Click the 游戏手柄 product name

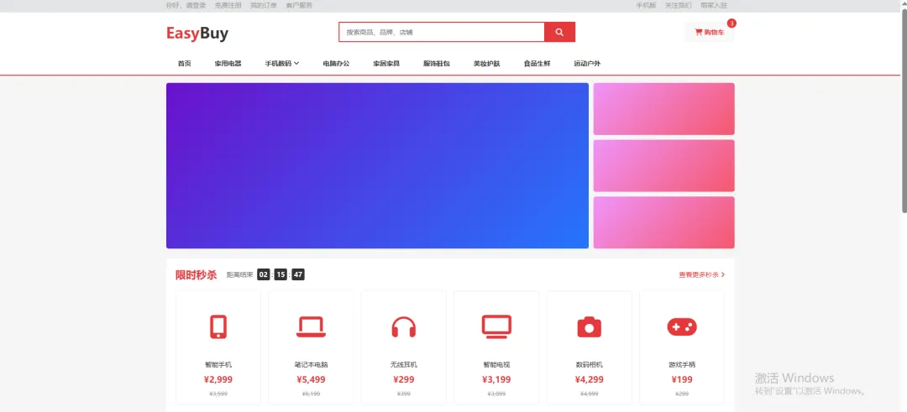682,365
